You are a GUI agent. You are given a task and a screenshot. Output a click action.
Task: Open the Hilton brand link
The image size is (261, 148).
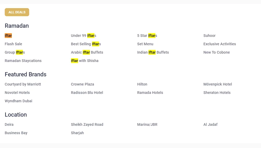point(142,84)
